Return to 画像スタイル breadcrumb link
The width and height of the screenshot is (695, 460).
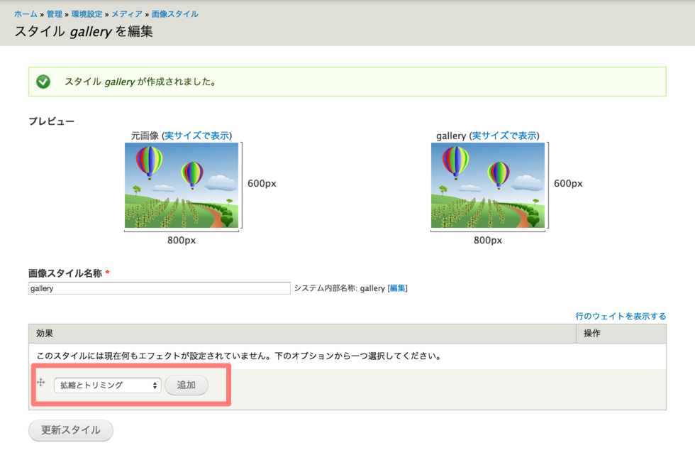tap(175, 14)
